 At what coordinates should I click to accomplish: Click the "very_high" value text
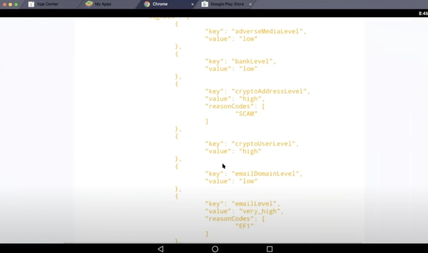coord(260,211)
